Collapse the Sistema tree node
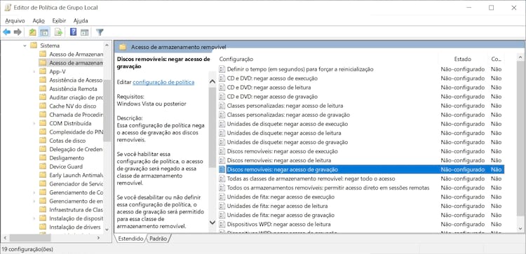The height and width of the screenshot is (254, 526). click(x=25, y=45)
